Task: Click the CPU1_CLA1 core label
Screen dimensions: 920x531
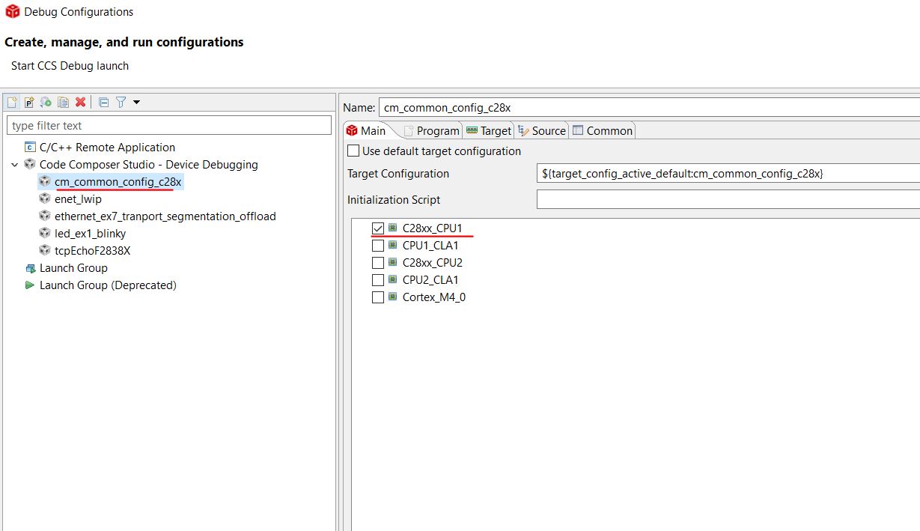Action: pyautogui.click(x=430, y=245)
